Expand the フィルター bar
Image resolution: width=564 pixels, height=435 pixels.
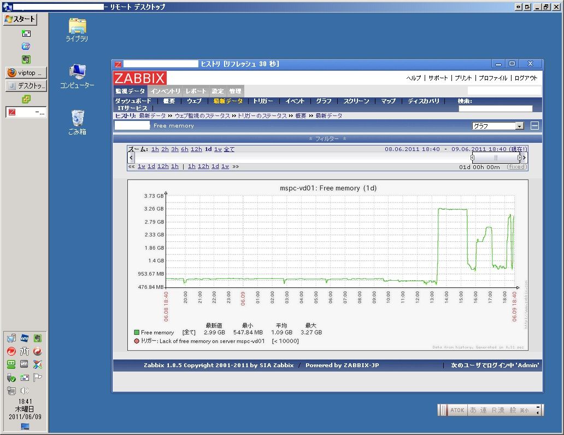pyautogui.click(x=327, y=139)
